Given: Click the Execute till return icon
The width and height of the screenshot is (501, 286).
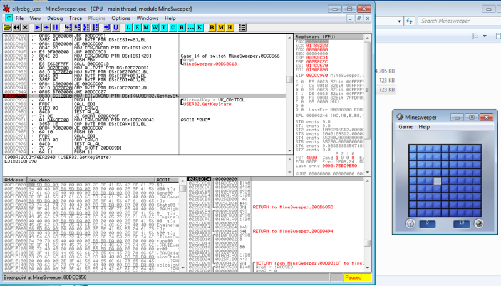Looking at the screenshot, I should (x=107, y=28).
